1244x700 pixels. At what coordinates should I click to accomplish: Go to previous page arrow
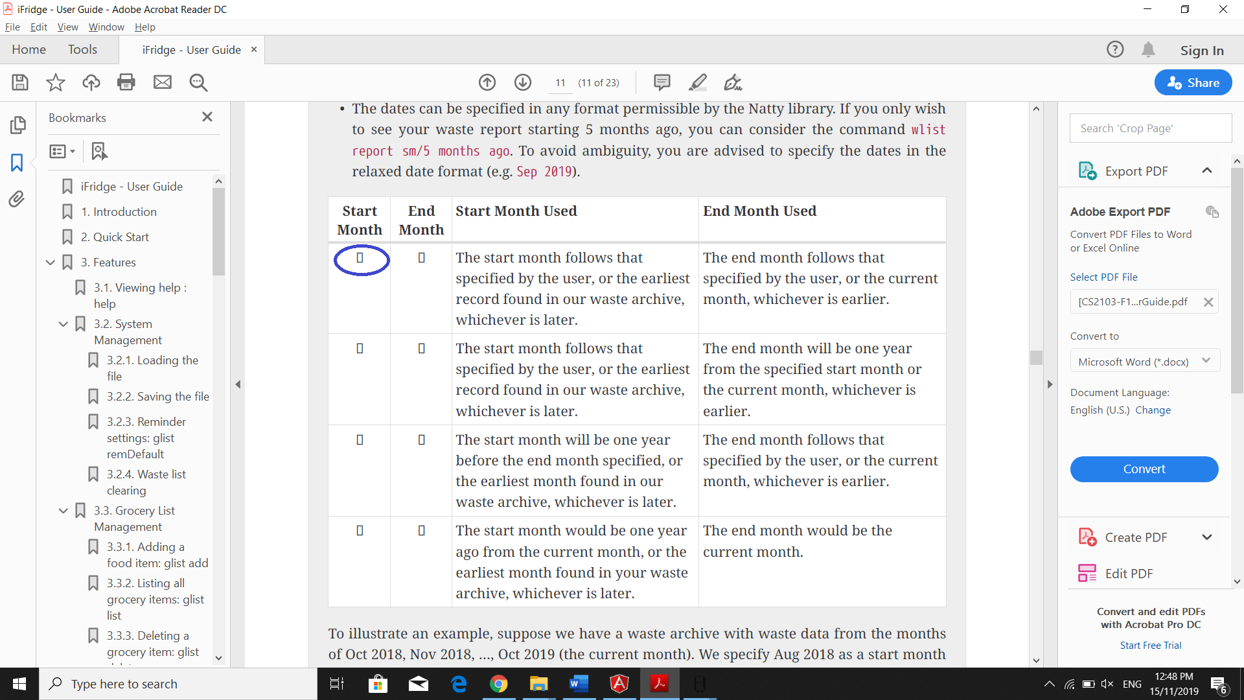click(487, 82)
